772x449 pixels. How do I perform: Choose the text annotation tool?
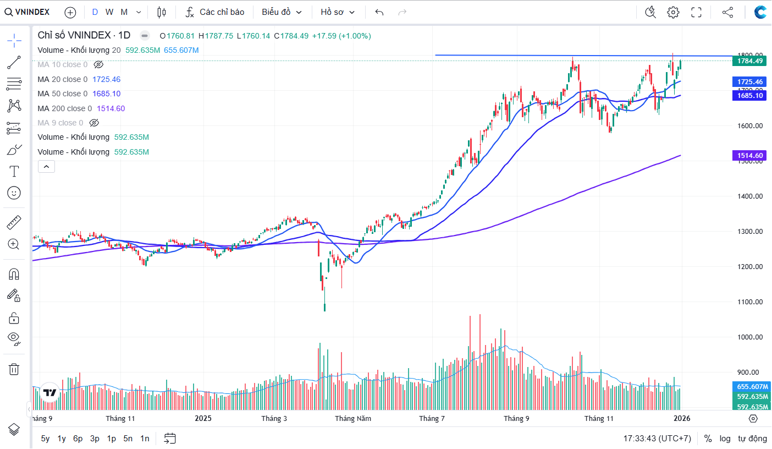(x=14, y=172)
